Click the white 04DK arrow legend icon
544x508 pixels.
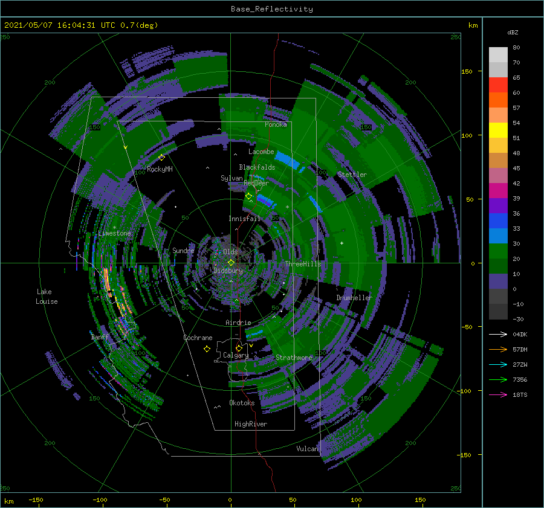498,334
